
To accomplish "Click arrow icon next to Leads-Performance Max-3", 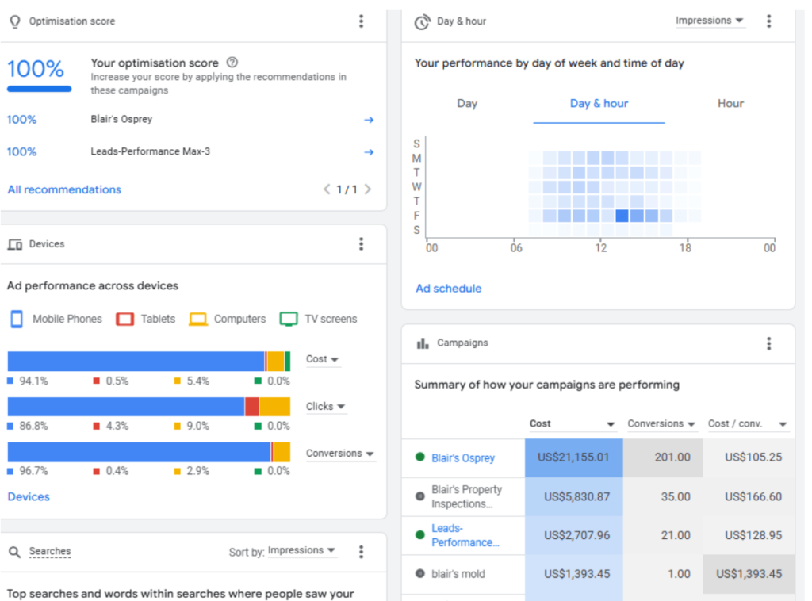I will tap(369, 152).
